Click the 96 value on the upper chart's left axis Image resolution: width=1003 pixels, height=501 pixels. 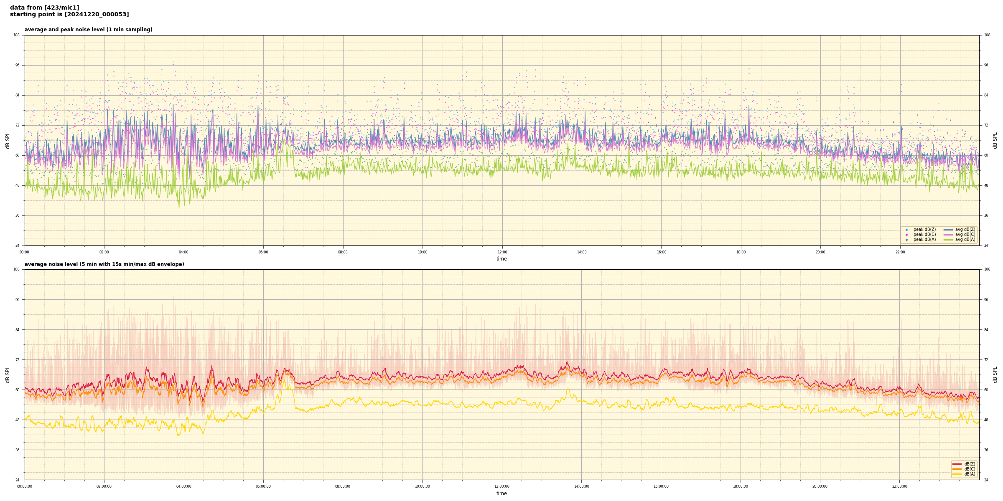click(x=17, y=65)
